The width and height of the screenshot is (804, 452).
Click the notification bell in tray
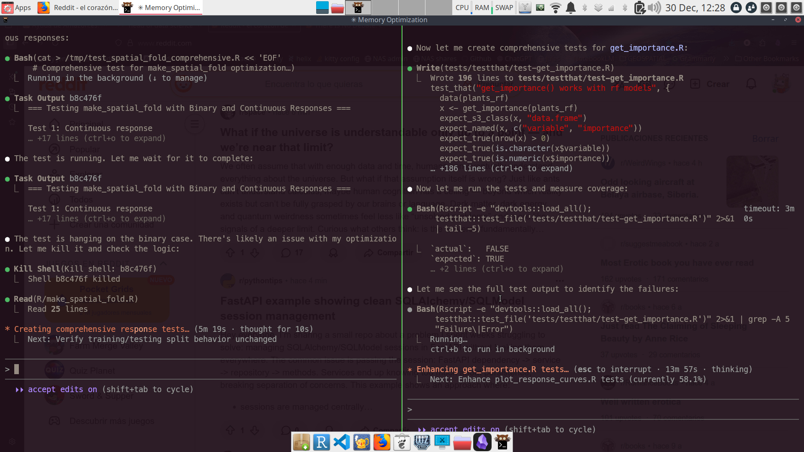(570, 8)
